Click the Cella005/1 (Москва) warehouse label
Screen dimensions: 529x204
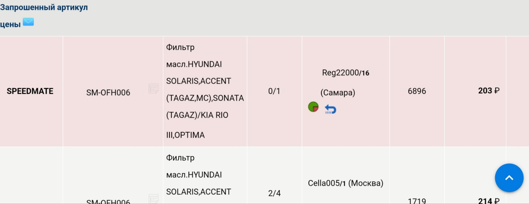pos(345,183)
